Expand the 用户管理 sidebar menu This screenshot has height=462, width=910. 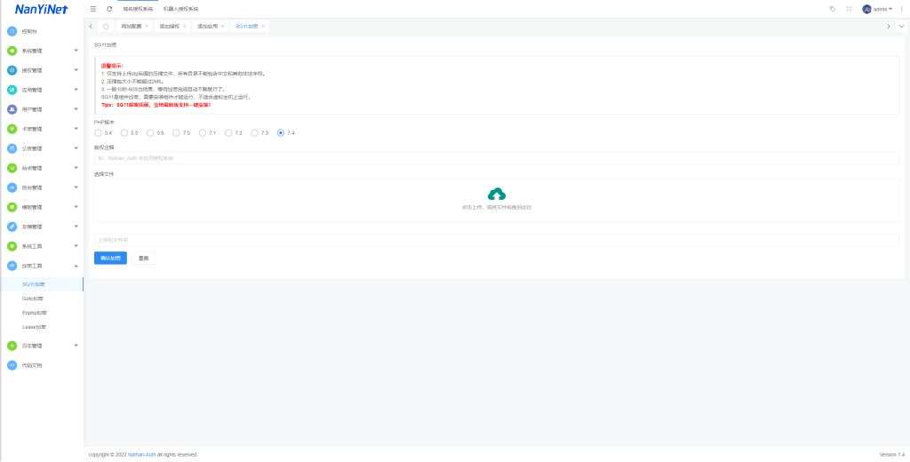coord(43,109)
